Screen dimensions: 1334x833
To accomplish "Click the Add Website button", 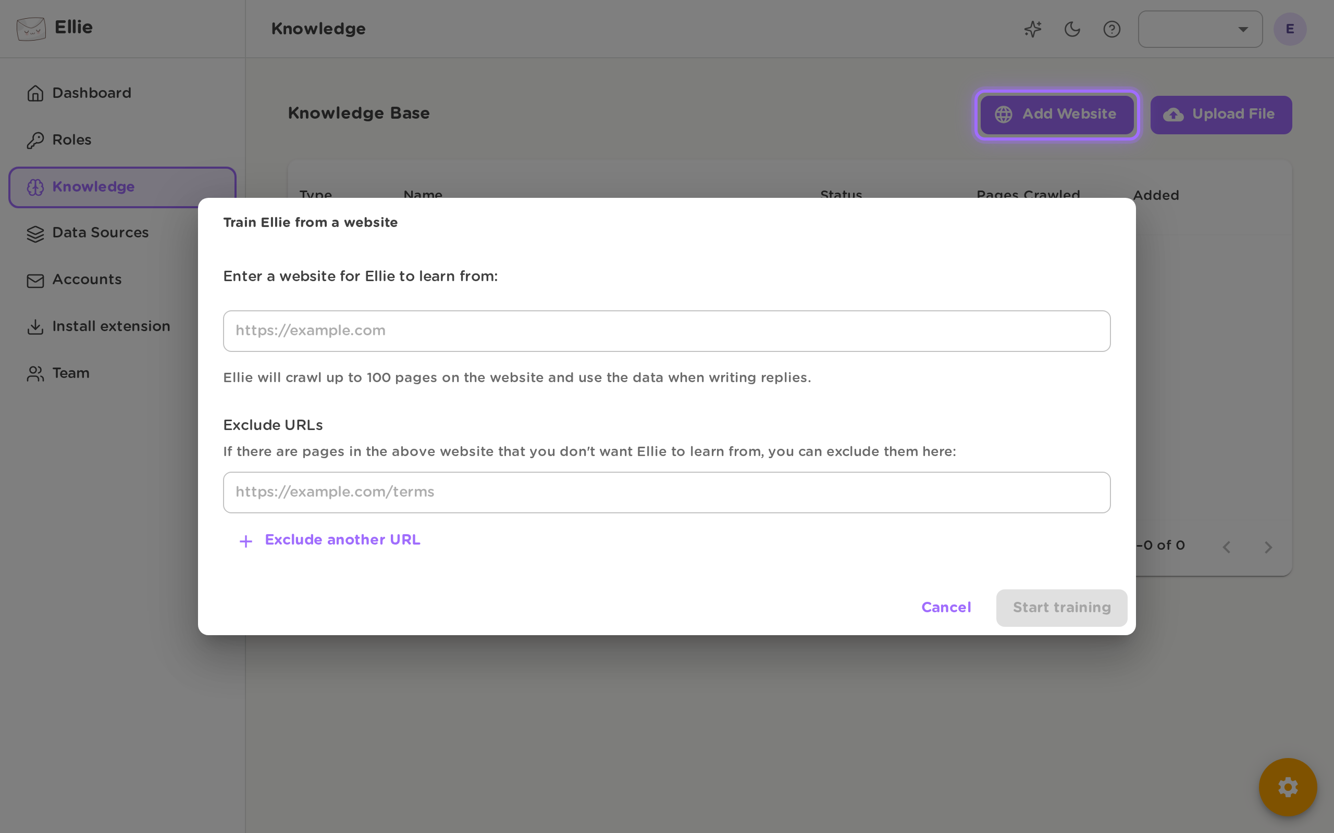I will tap(1057, 115).
